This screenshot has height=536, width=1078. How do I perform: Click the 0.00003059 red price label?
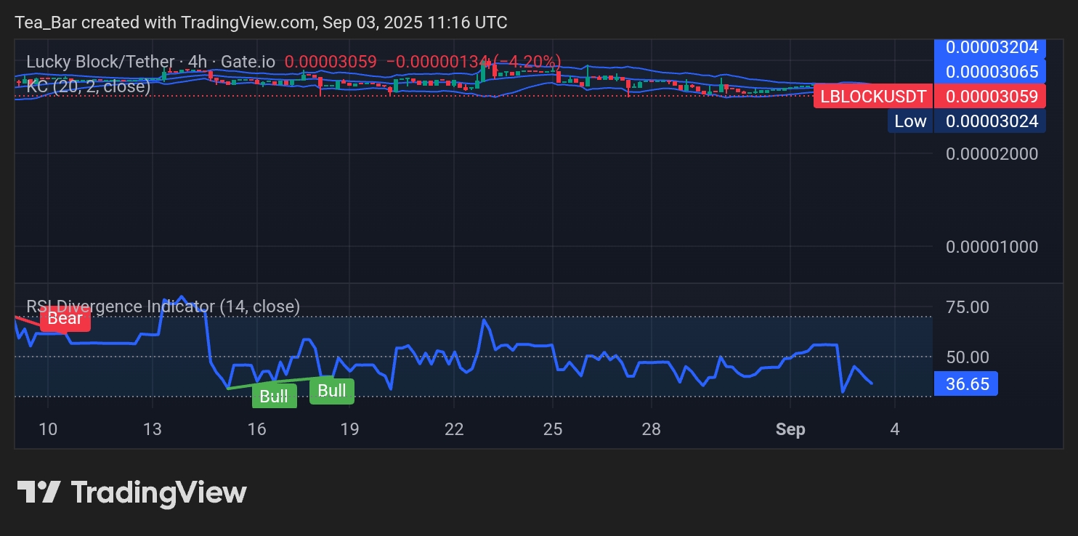(x=990, y=96)
